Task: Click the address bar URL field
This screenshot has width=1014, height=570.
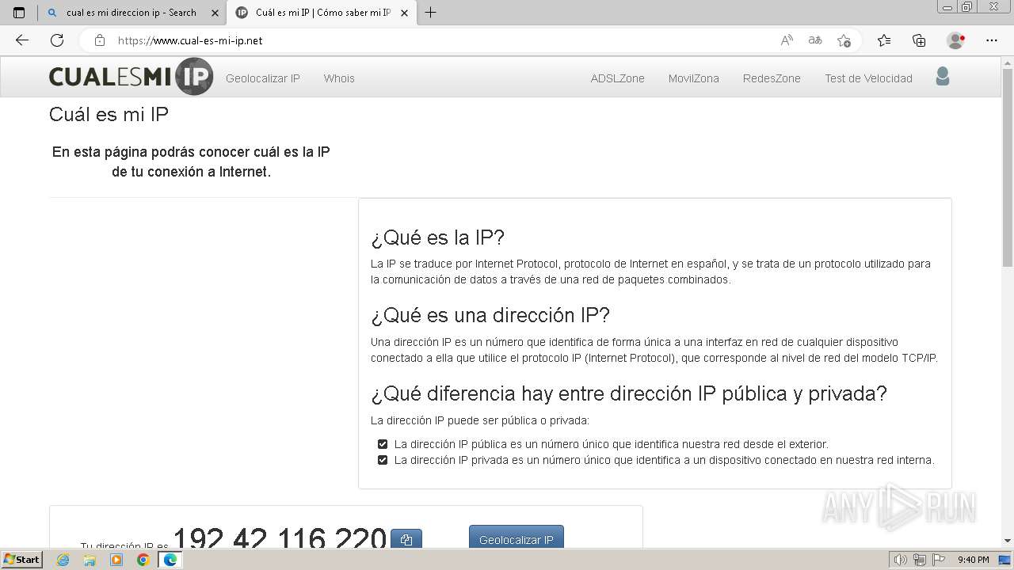Action: click(444, 40)
